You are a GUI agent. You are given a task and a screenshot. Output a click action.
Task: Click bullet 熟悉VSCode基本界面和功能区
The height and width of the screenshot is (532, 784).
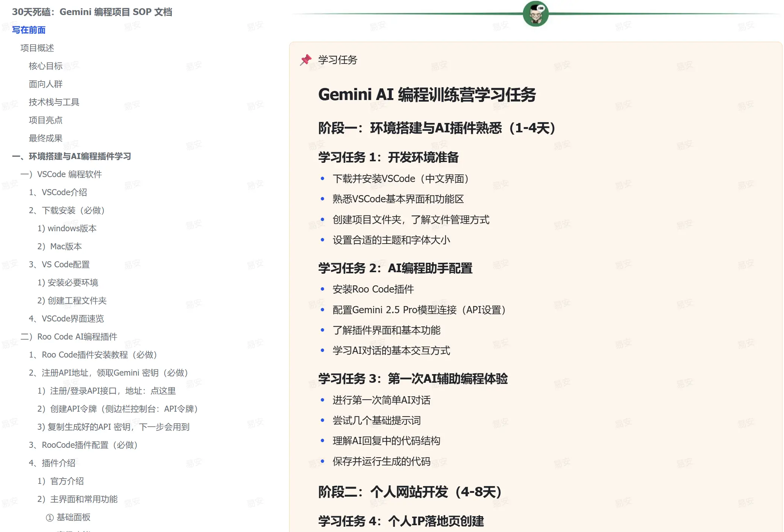[x=398, y=199]
